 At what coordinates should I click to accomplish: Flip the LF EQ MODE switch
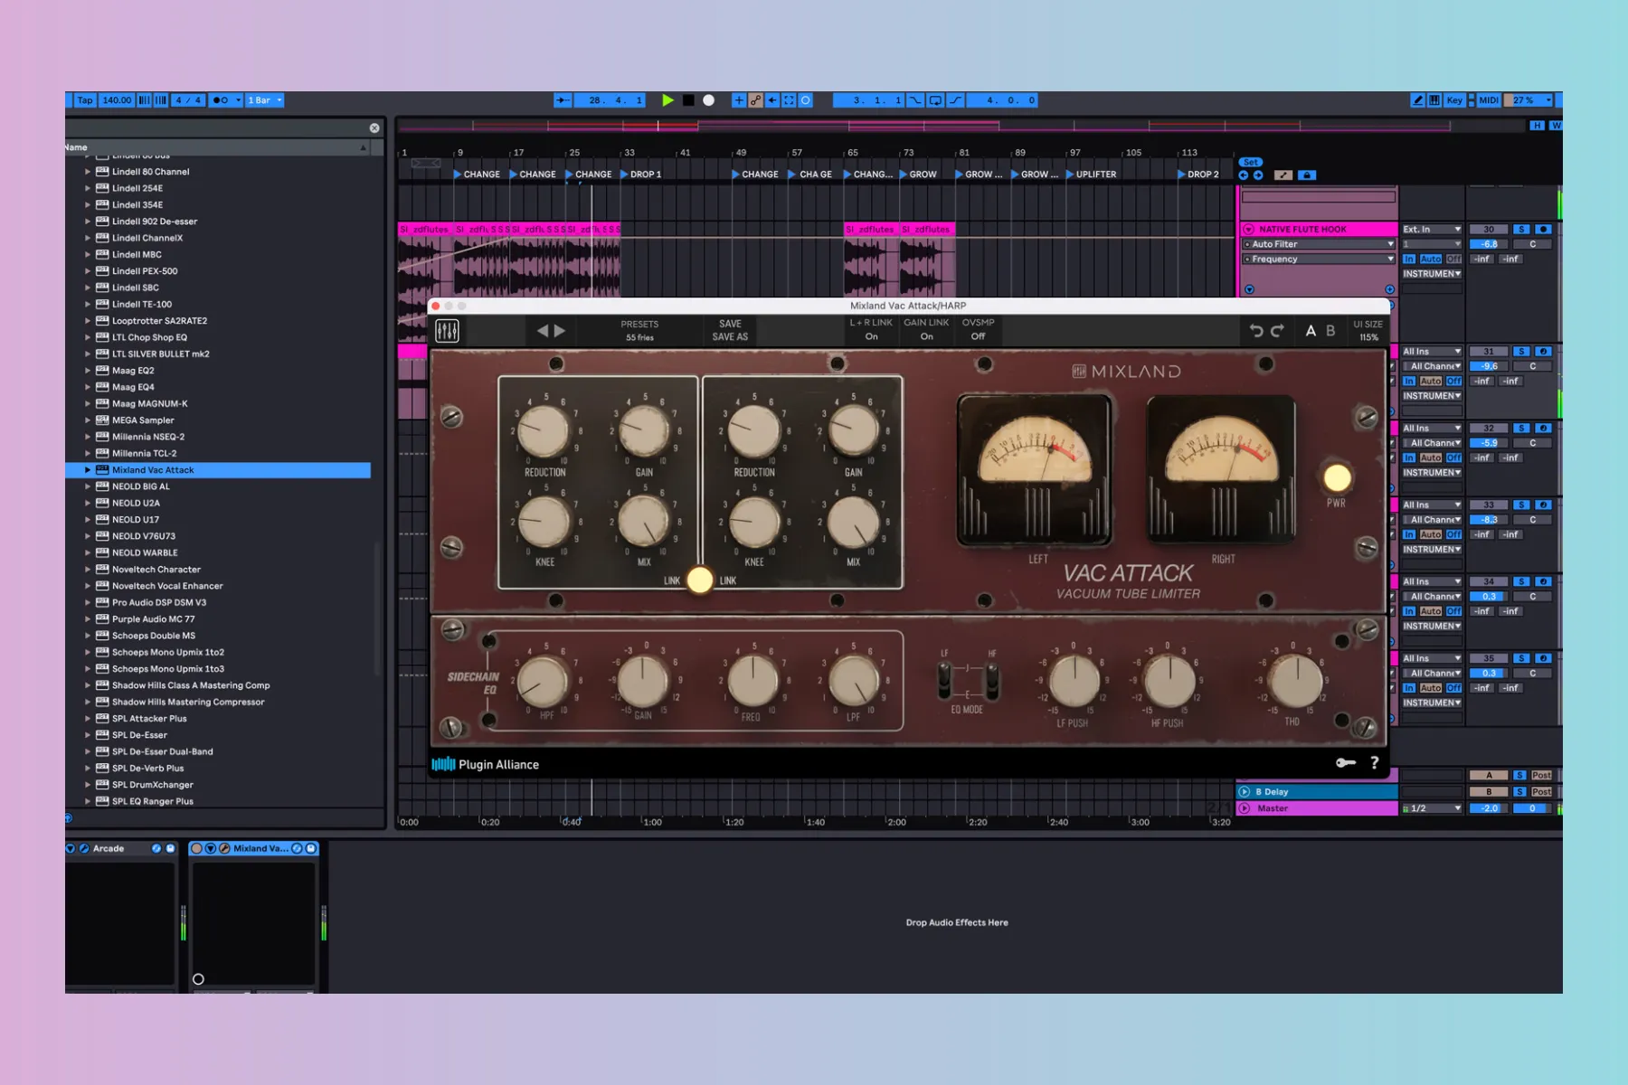944,679
